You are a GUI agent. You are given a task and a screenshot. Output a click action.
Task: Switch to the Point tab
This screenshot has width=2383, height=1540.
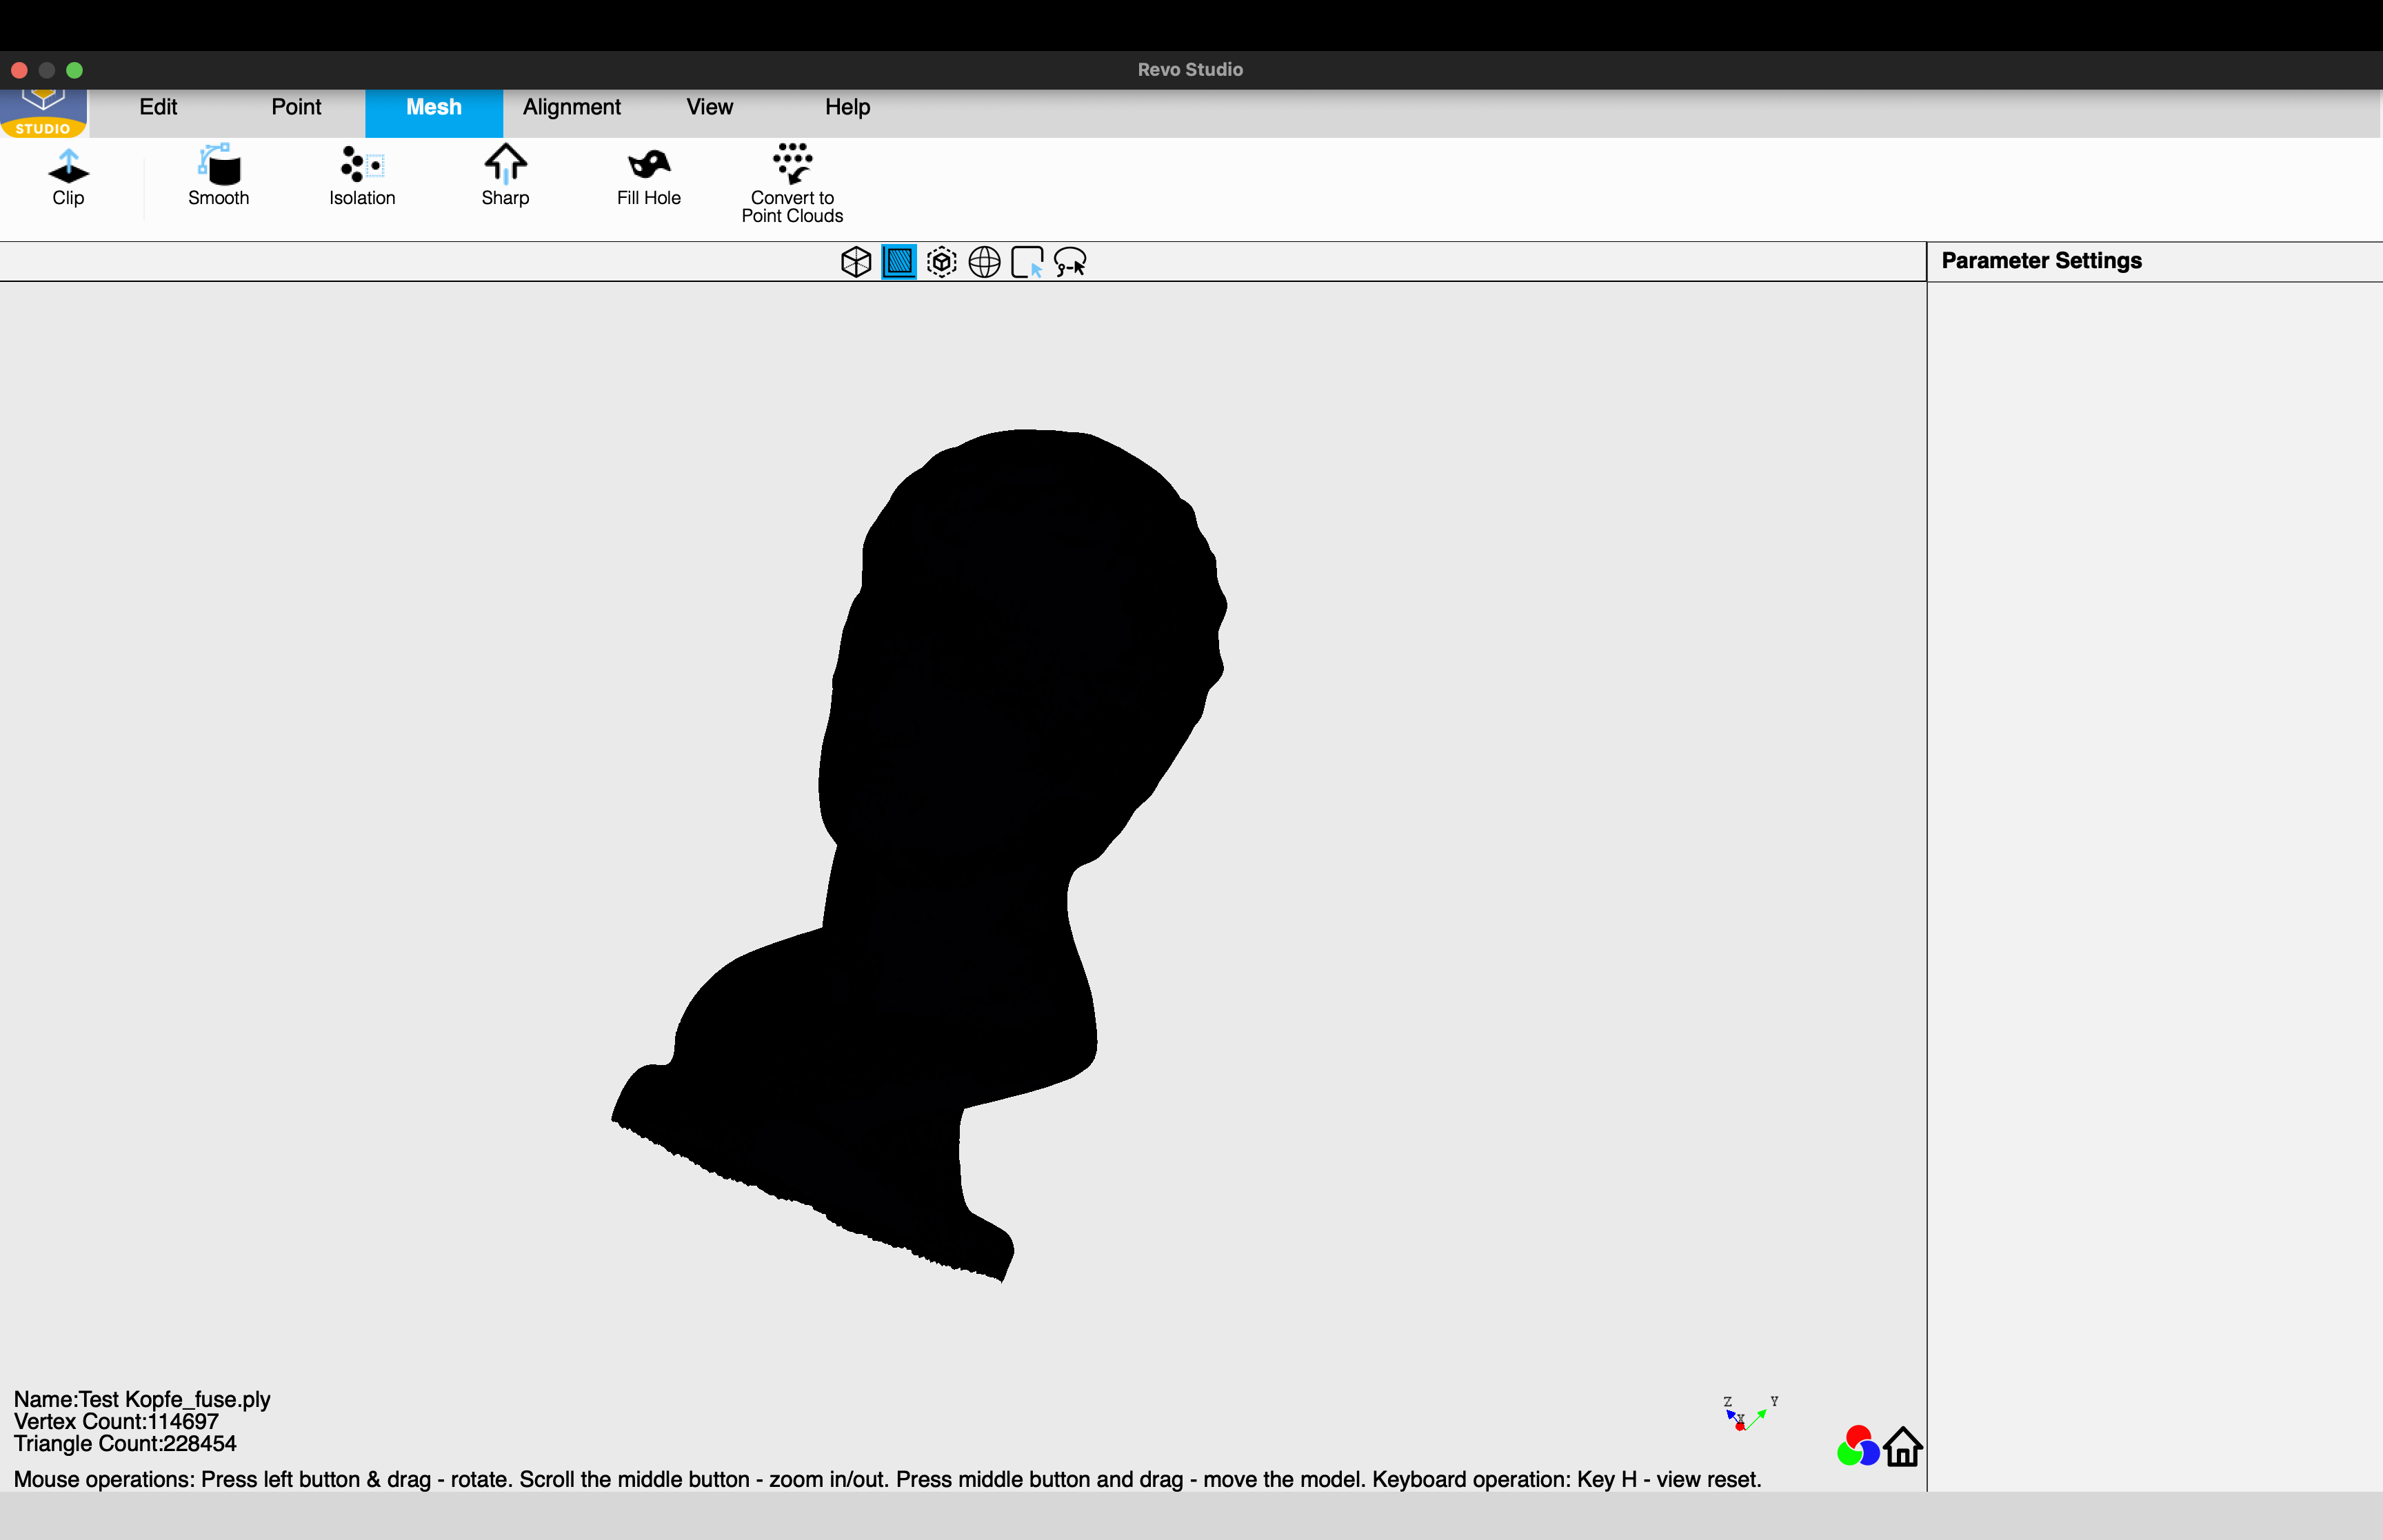[x=296, y=107]
